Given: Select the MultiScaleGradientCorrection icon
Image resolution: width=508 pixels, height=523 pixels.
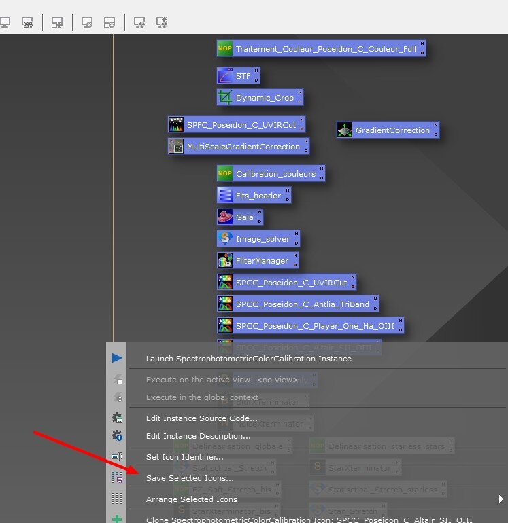Looking at the screenshot, I should point(239,147).
